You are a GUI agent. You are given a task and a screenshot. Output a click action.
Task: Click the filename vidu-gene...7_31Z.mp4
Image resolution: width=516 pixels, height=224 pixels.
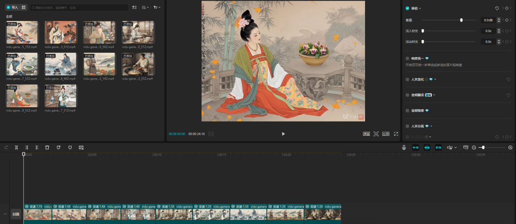[x=60, y=111]
